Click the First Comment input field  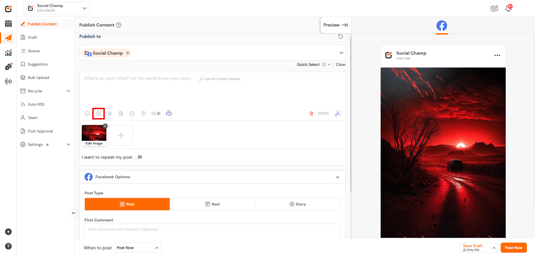[212, 231]
